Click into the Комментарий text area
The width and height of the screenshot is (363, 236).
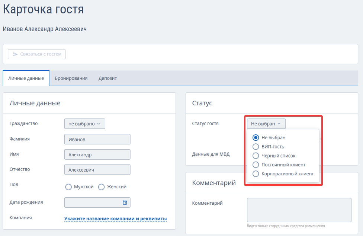(x=299, y=210)
